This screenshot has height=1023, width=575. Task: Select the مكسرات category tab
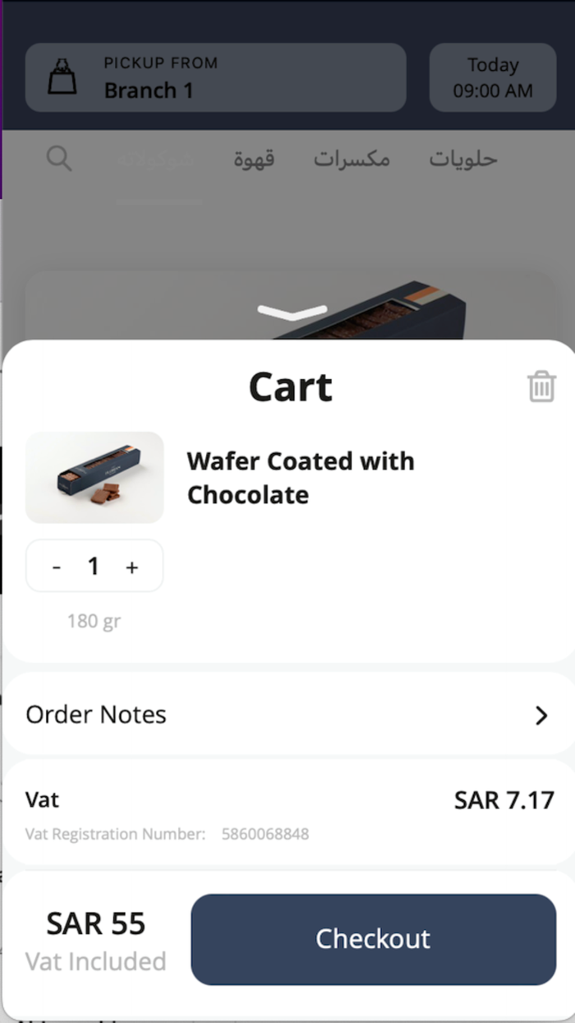[352, 159]
